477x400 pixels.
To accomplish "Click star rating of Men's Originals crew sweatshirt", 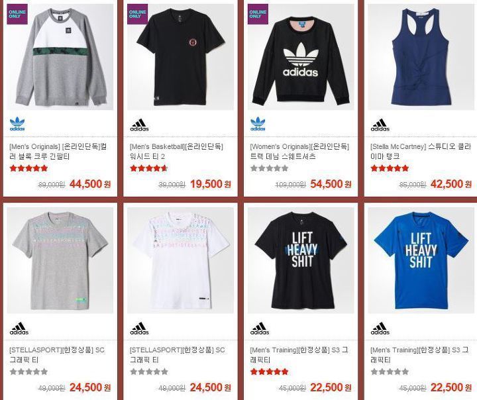I will pyautogui.click(x=28, y=168).
